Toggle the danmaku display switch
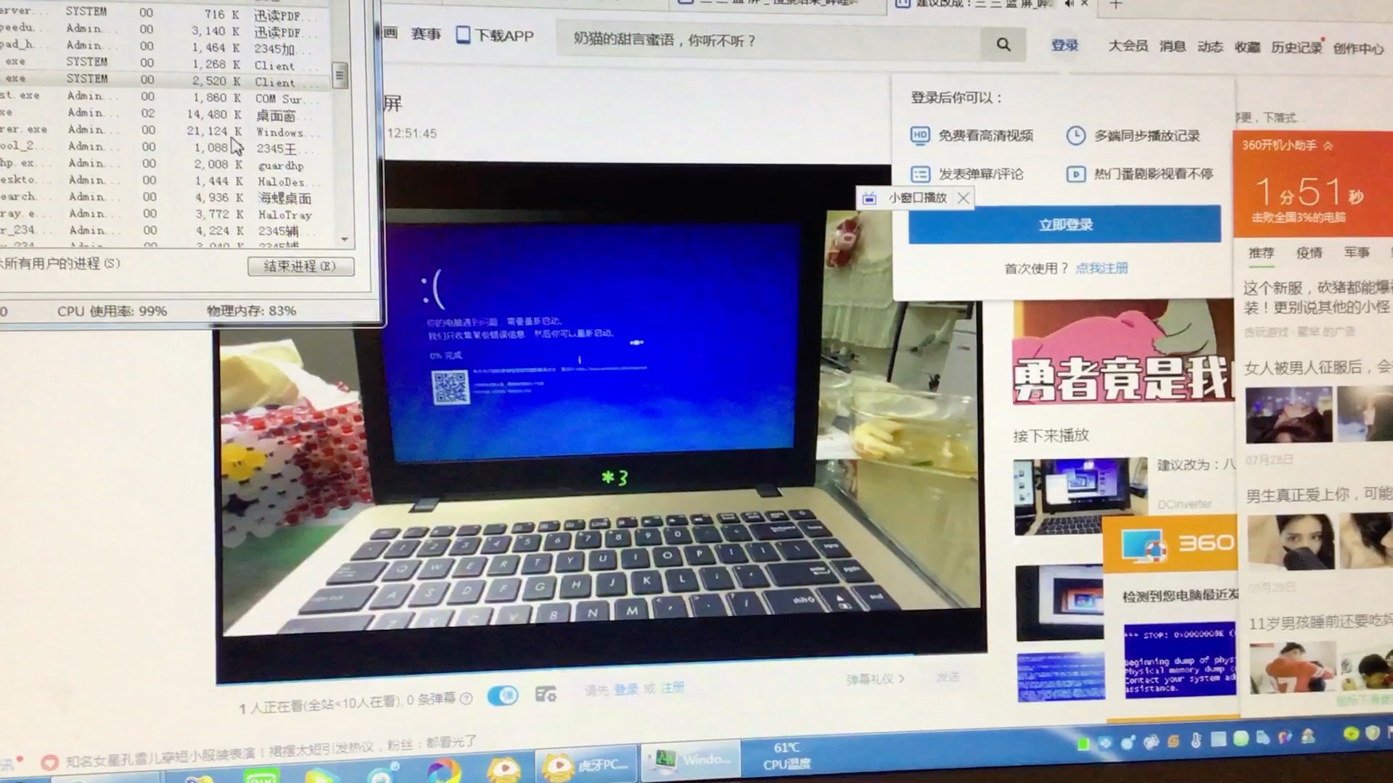The image size is (1393, 783). [x=502, y=695]
